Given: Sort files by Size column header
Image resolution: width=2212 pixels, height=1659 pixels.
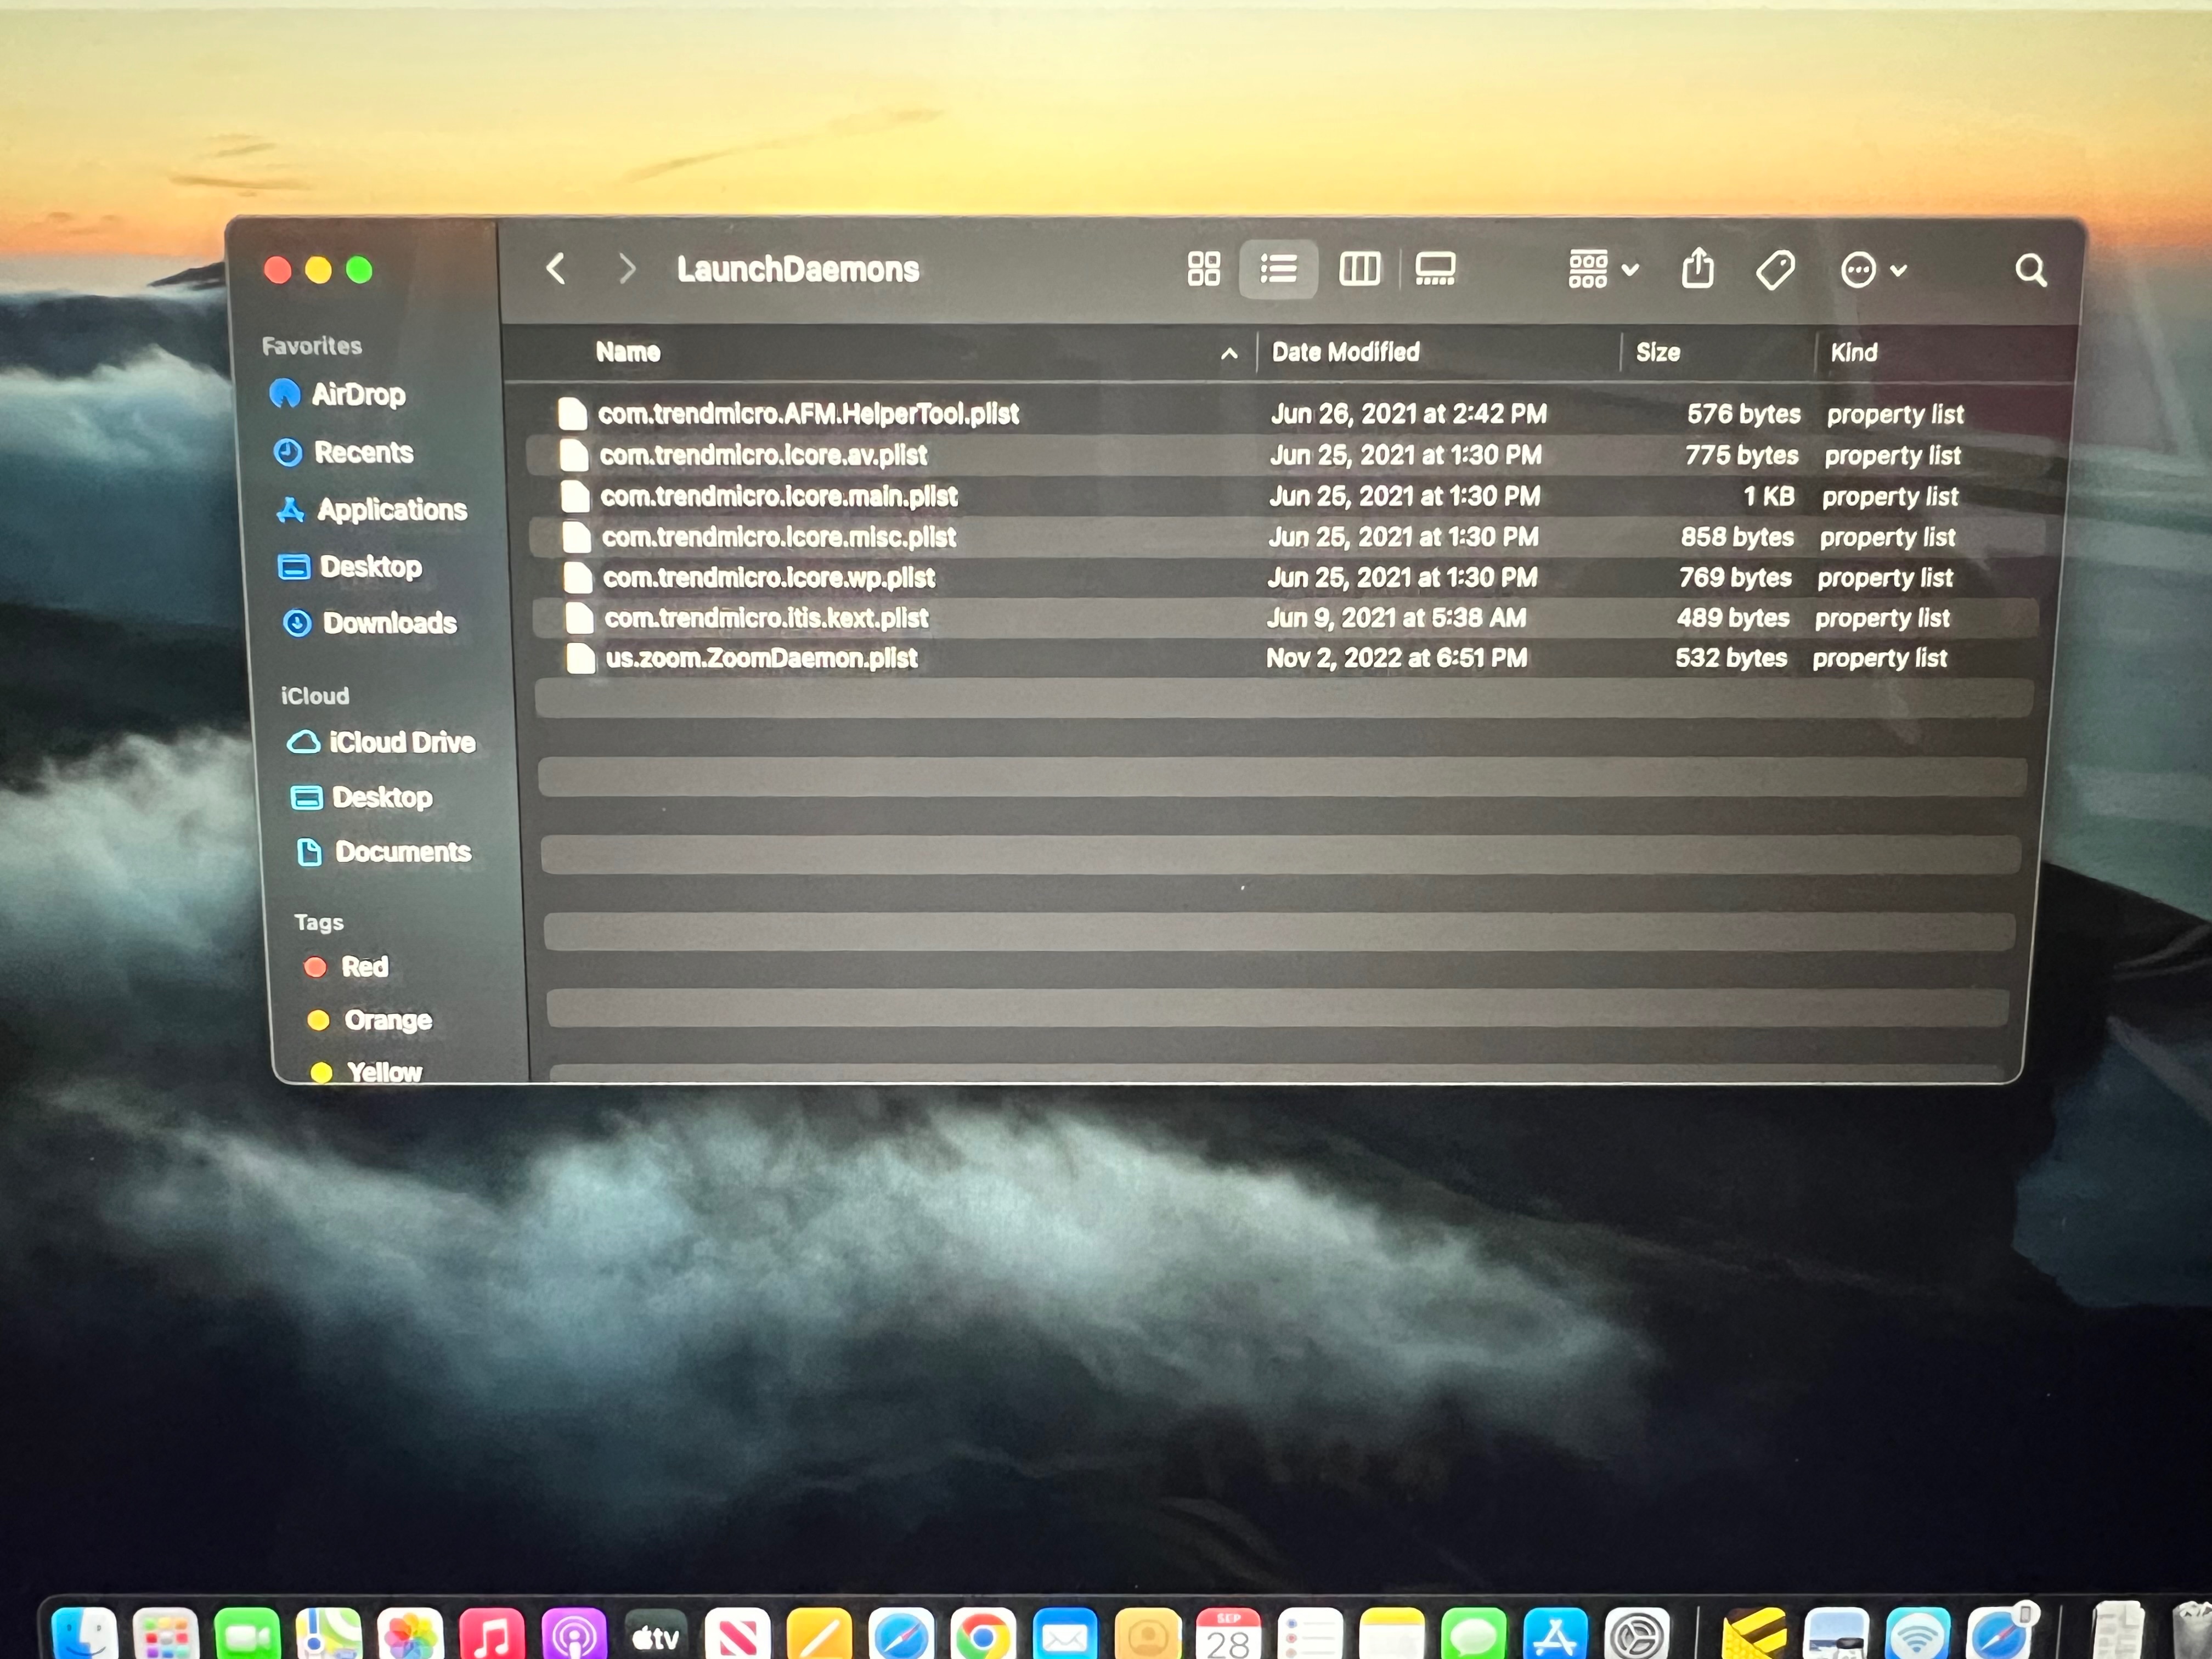Looking at the screenshot, I should point(1657,352).
